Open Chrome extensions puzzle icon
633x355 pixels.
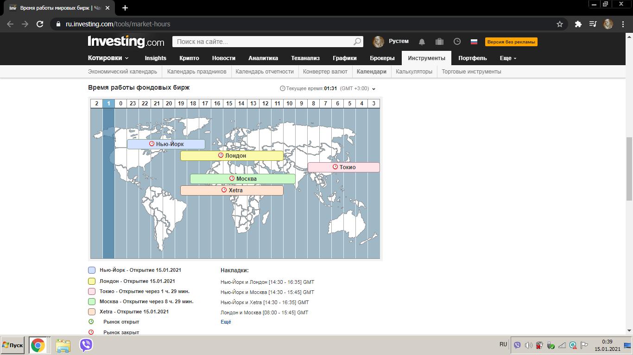tap(578, 24)
